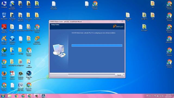Image resolution: width=174 pixels, height=98 pixels.
Task: Open Microsoft Office Word shortcut
Action: point(21,87)
